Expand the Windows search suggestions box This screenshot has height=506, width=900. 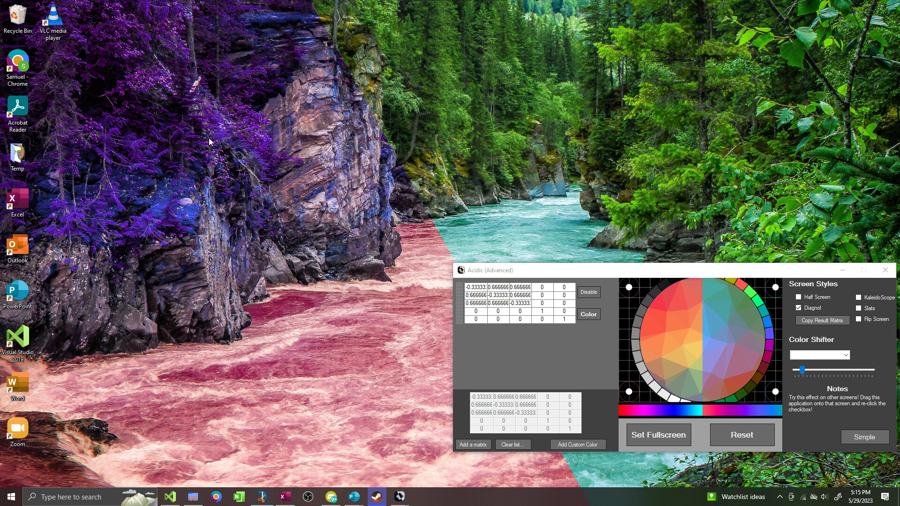pyautogui.click(x=75, y=497)
